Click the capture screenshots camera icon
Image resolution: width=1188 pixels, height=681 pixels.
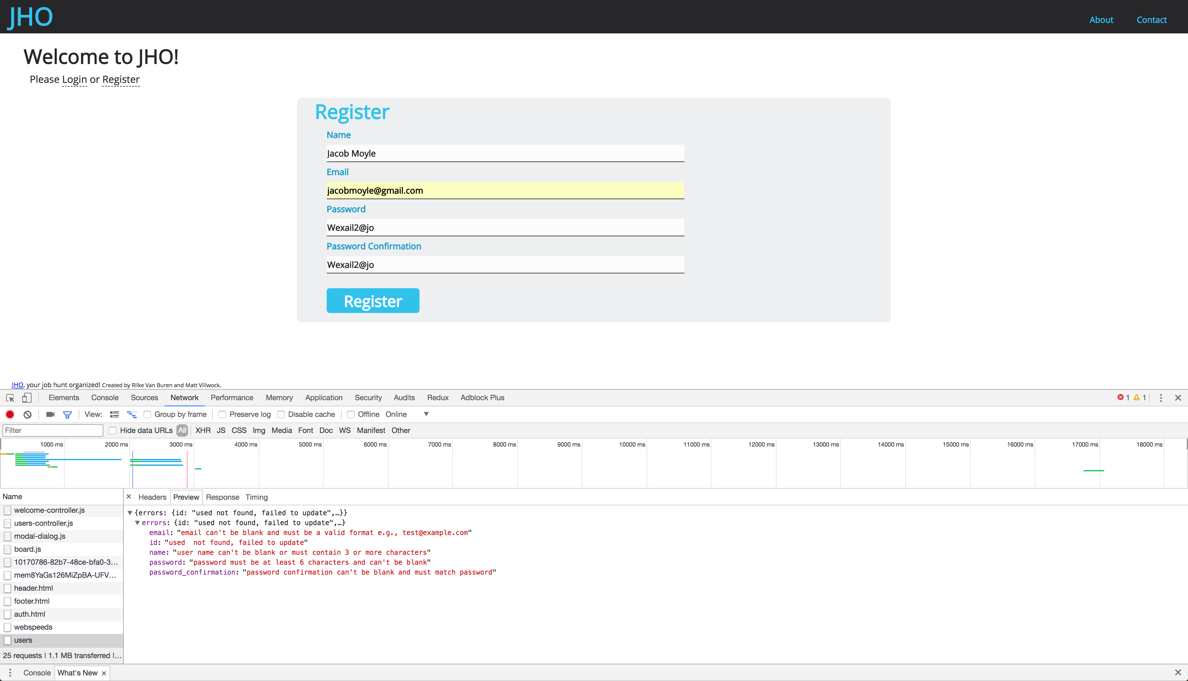pos(50,414)
